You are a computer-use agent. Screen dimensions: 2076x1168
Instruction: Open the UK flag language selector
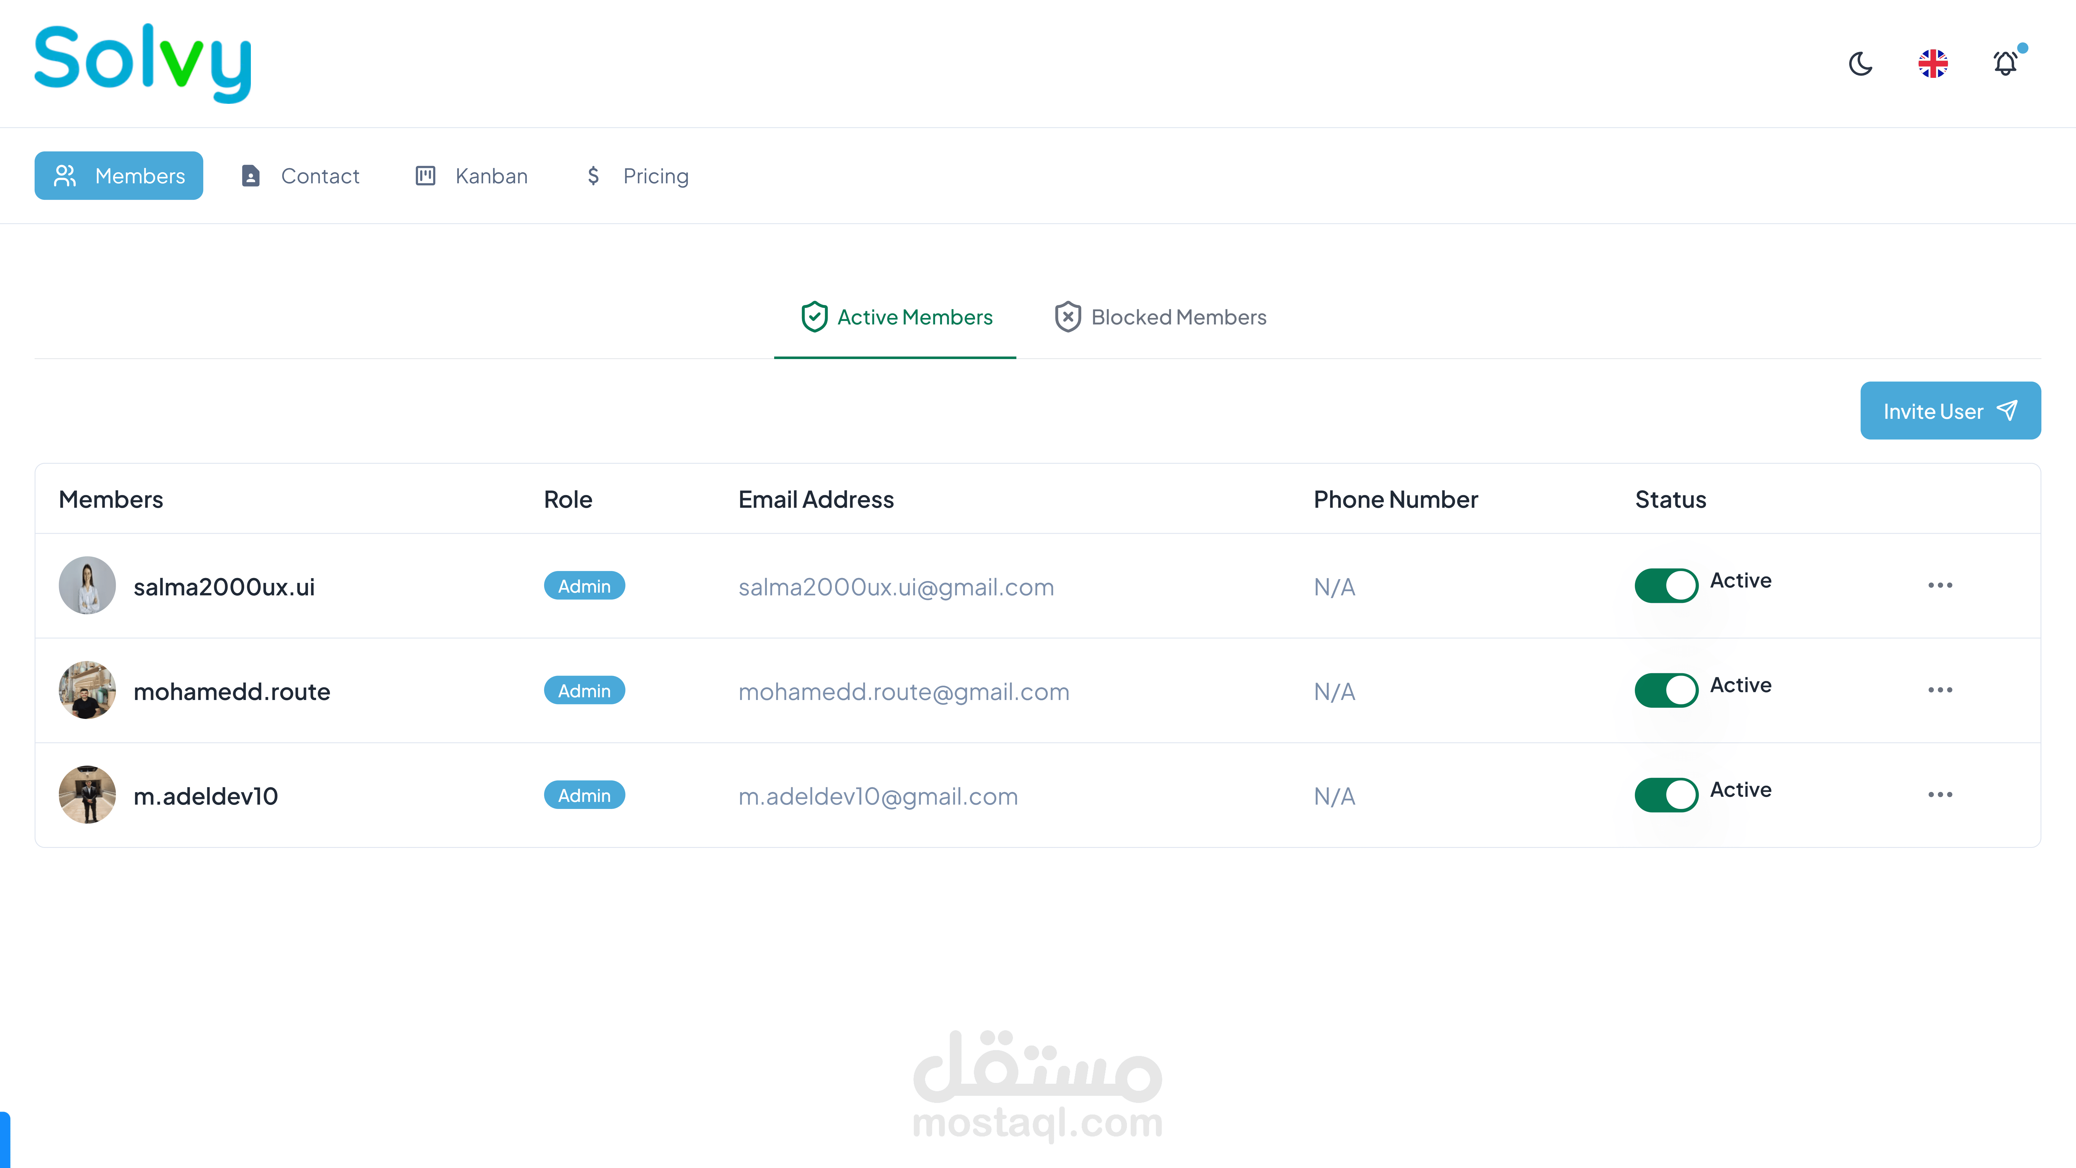coord(1932,64)
